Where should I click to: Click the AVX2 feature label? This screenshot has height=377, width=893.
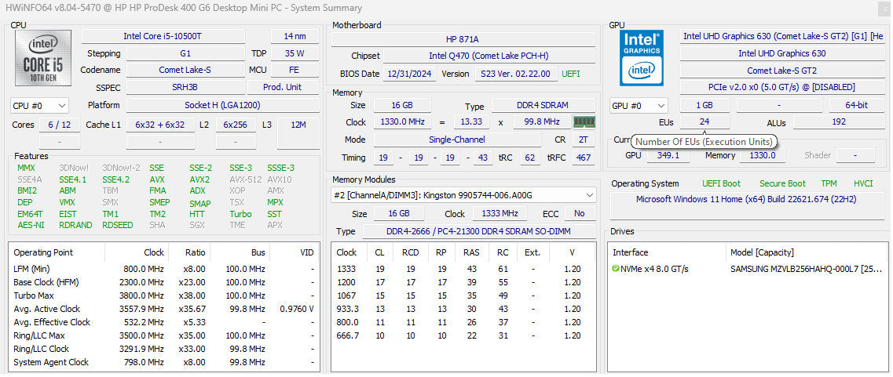coord(199,179)
